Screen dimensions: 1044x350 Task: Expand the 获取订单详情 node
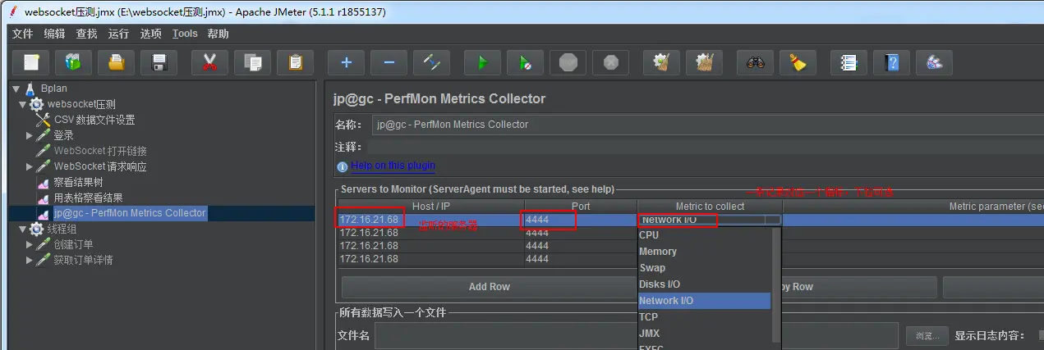(x=30, y=260)
